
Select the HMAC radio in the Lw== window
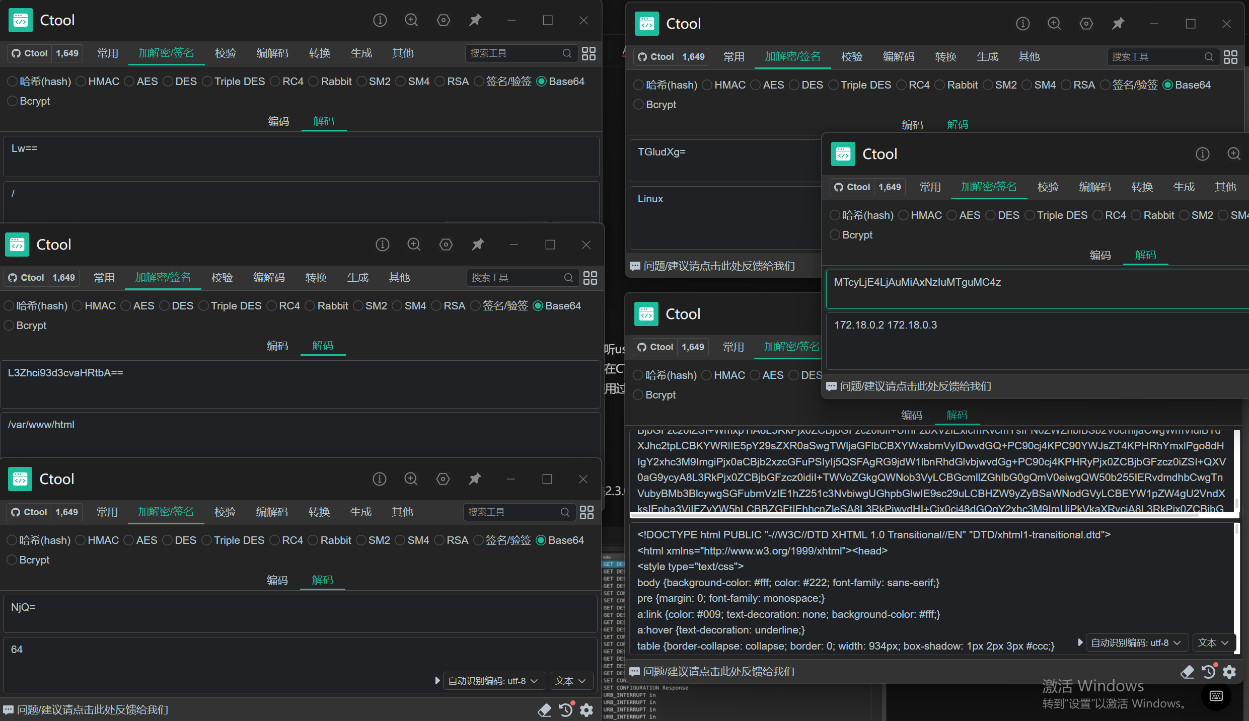(x=81, y=82)
